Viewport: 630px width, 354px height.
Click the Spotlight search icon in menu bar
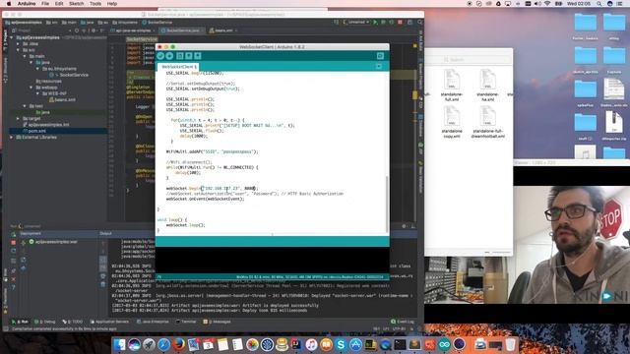[x=599, y=4]
